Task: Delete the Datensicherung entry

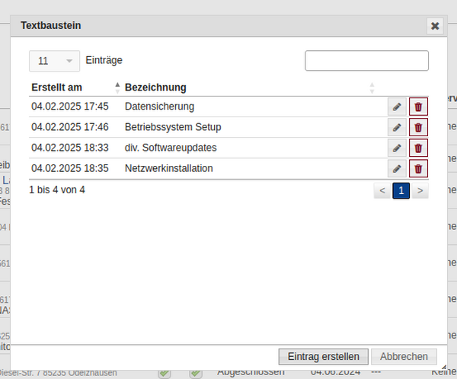Action: click(x=418, y=107)
